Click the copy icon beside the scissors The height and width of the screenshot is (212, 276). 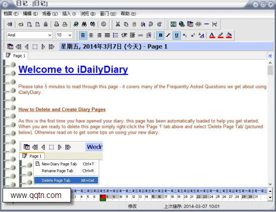coord(126,24)
